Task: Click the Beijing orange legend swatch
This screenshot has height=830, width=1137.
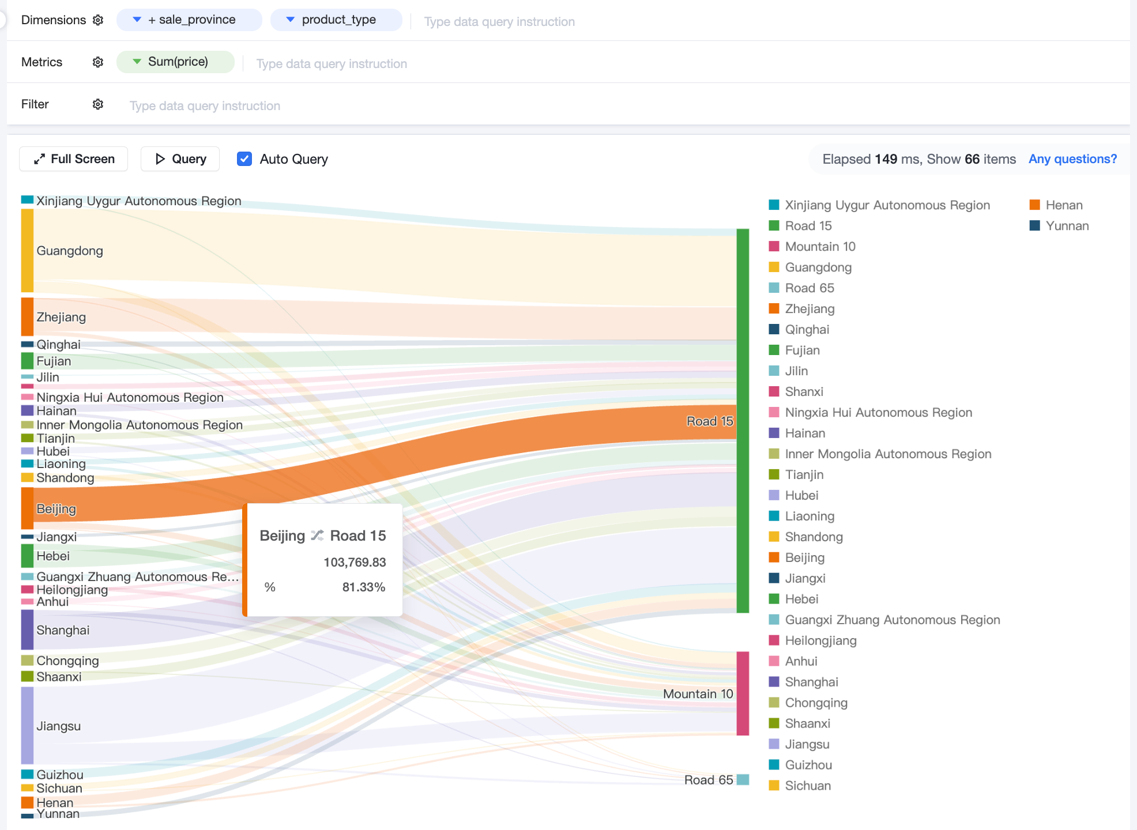Action: 774,557
